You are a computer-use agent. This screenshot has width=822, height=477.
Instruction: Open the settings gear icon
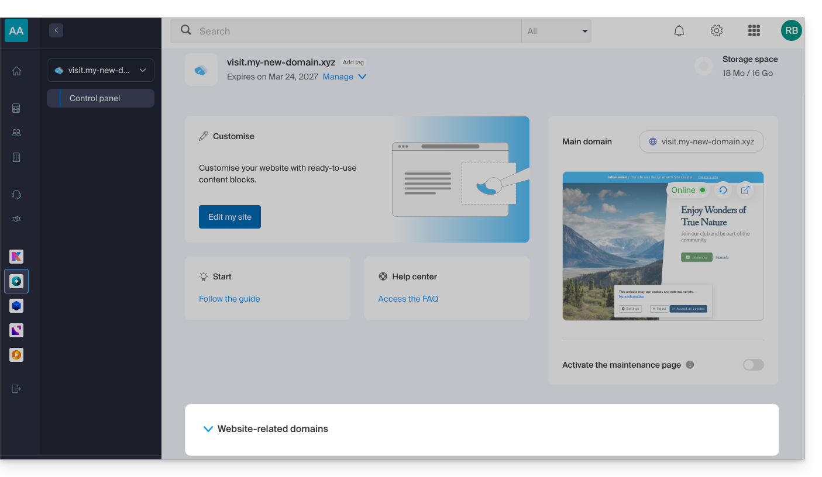pos(716,31)
